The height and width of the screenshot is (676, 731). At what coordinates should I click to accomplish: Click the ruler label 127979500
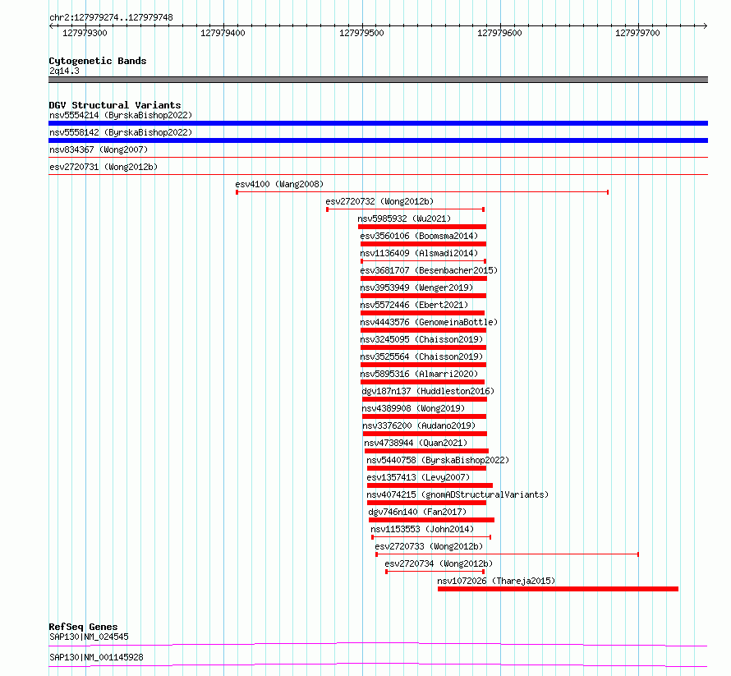pos(361,33)
